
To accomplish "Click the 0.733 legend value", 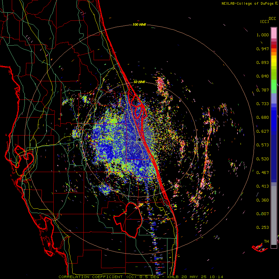I will (263, 104).
